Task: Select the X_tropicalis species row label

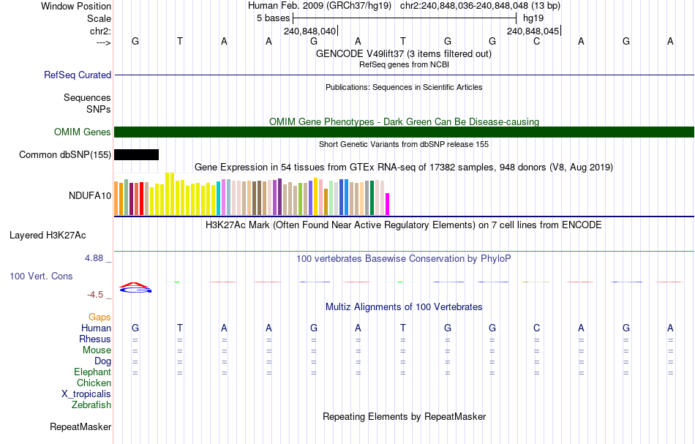Action: point(86,394)
